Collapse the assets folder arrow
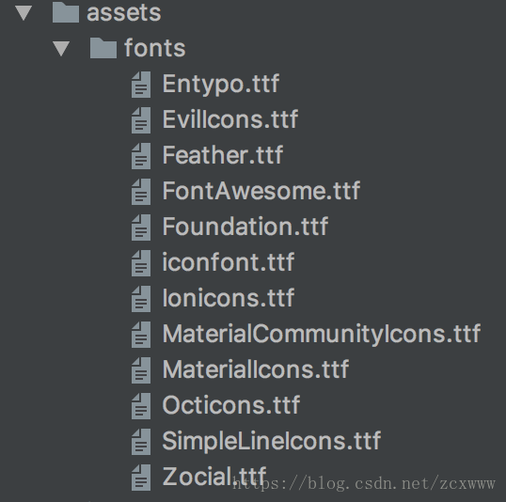The image size is (506, 502). (x=24, y=13)
